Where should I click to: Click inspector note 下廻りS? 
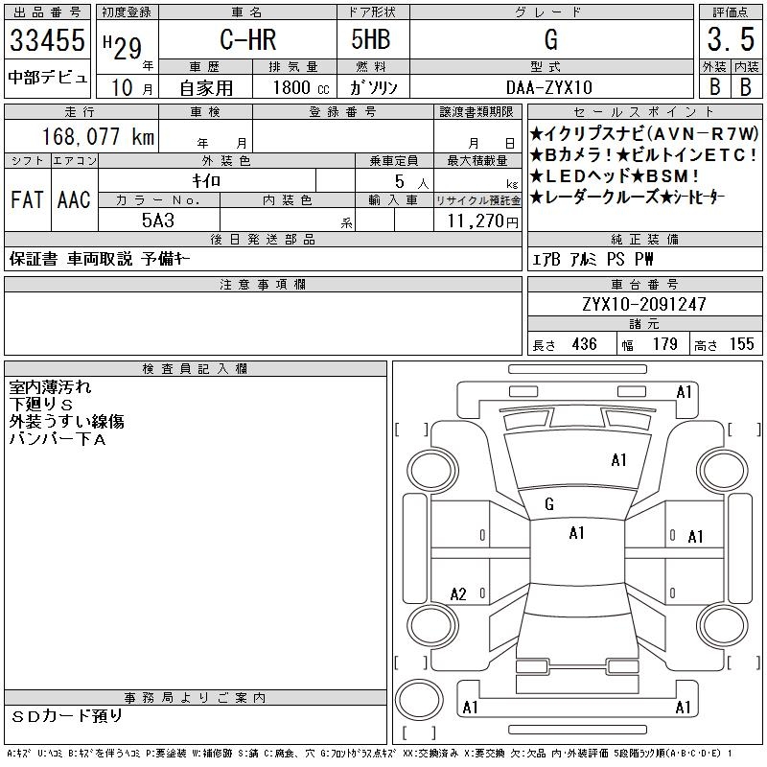coord(41,405)
